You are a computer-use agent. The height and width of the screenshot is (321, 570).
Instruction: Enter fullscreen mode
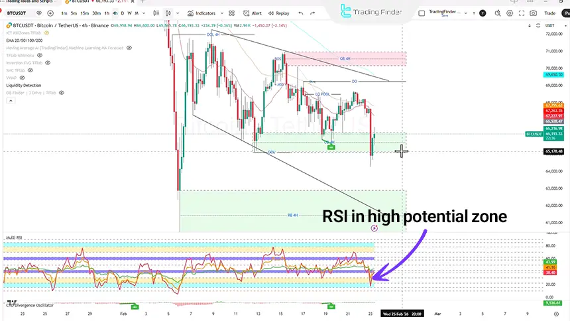coord(522,13)
